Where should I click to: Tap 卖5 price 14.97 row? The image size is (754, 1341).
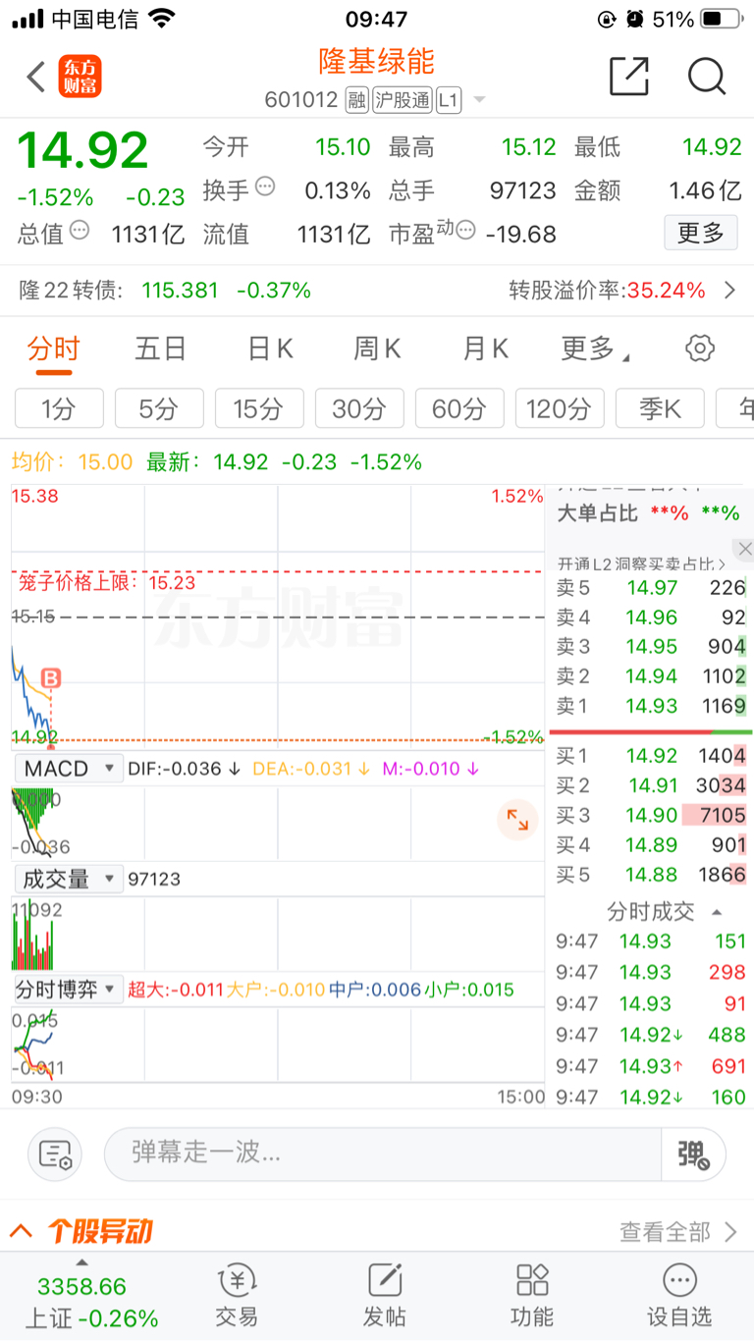[x=650, y=588]
